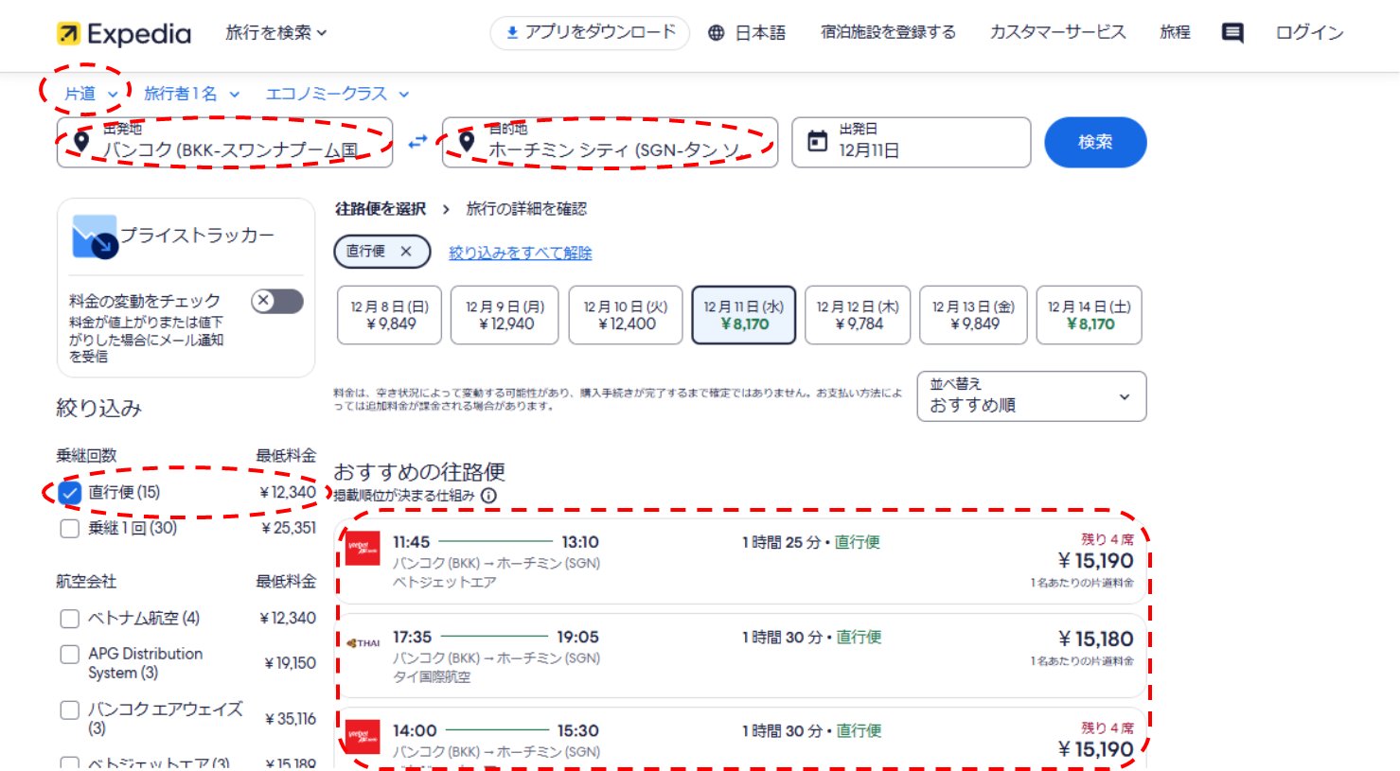Viewport: 1400px width, 771px height.
Task: Check the 乗継 1 回 (30) checkbox
Action: pos(70,528)
